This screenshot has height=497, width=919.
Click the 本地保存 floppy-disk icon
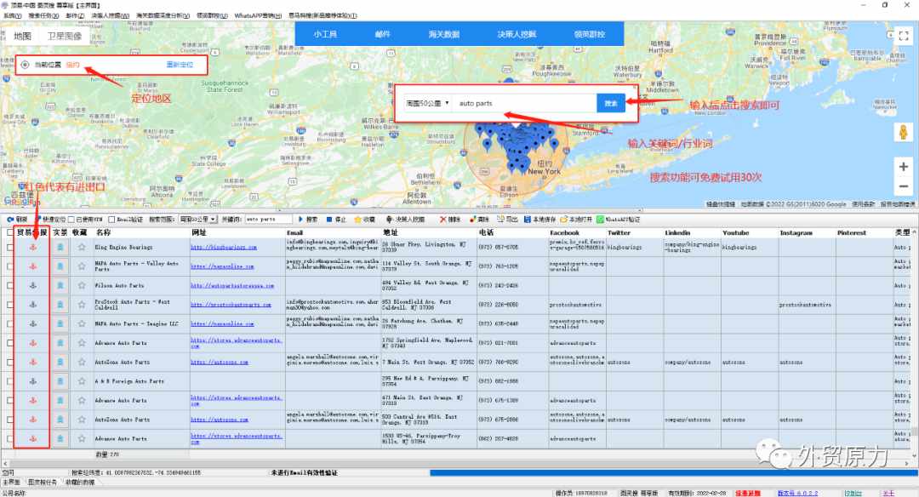pyautogui.click(x=528, y=220)
